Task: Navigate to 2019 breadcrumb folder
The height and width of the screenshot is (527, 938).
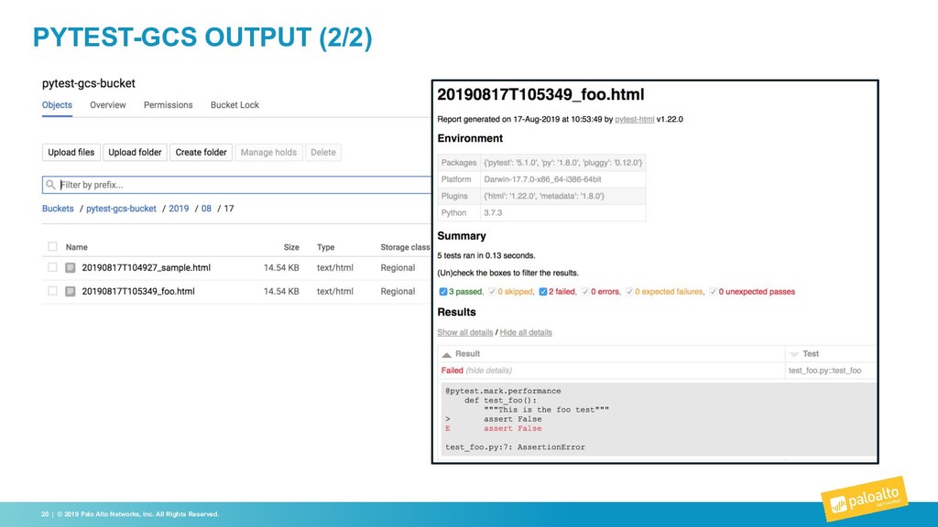Action: click(179, 209)
